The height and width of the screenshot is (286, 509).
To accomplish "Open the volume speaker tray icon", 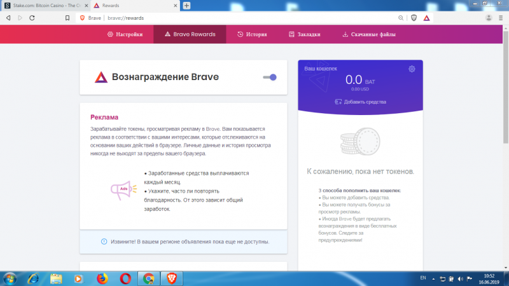I will tap(460, 279).
